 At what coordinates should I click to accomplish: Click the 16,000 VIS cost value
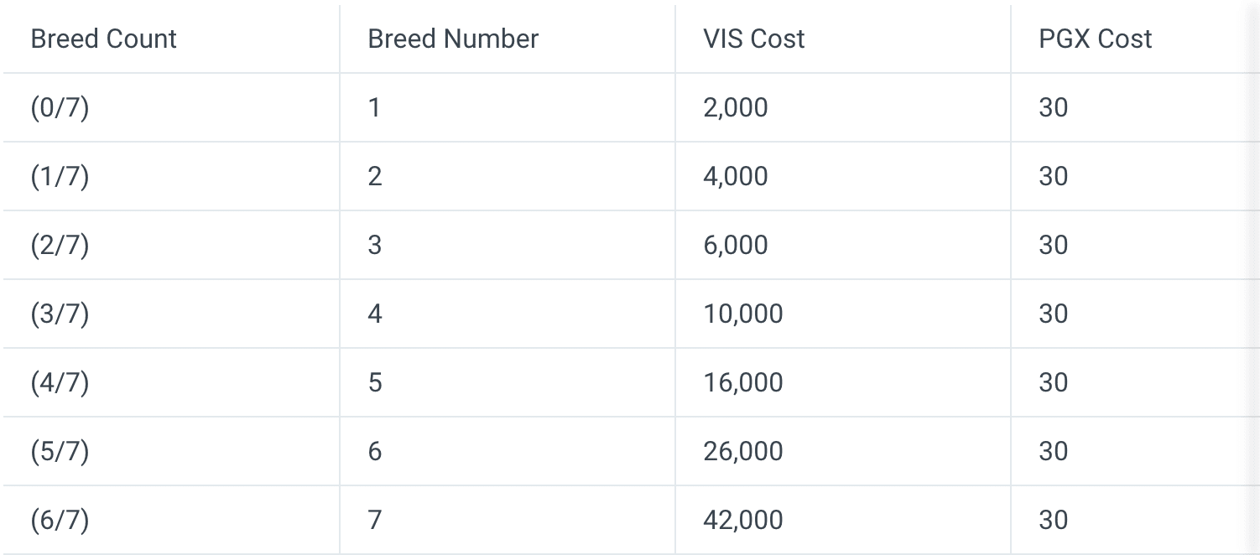point(743,382)
